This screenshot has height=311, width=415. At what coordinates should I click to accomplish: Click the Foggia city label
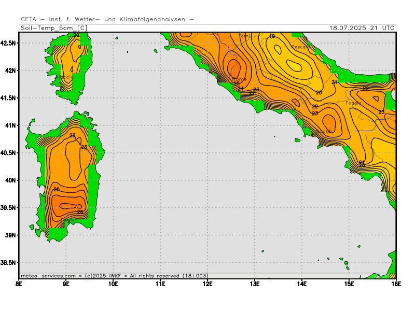[x=353, y=103]
